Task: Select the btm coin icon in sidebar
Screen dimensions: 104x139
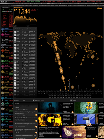Action: pyautogui.click(x=2, y=93)
